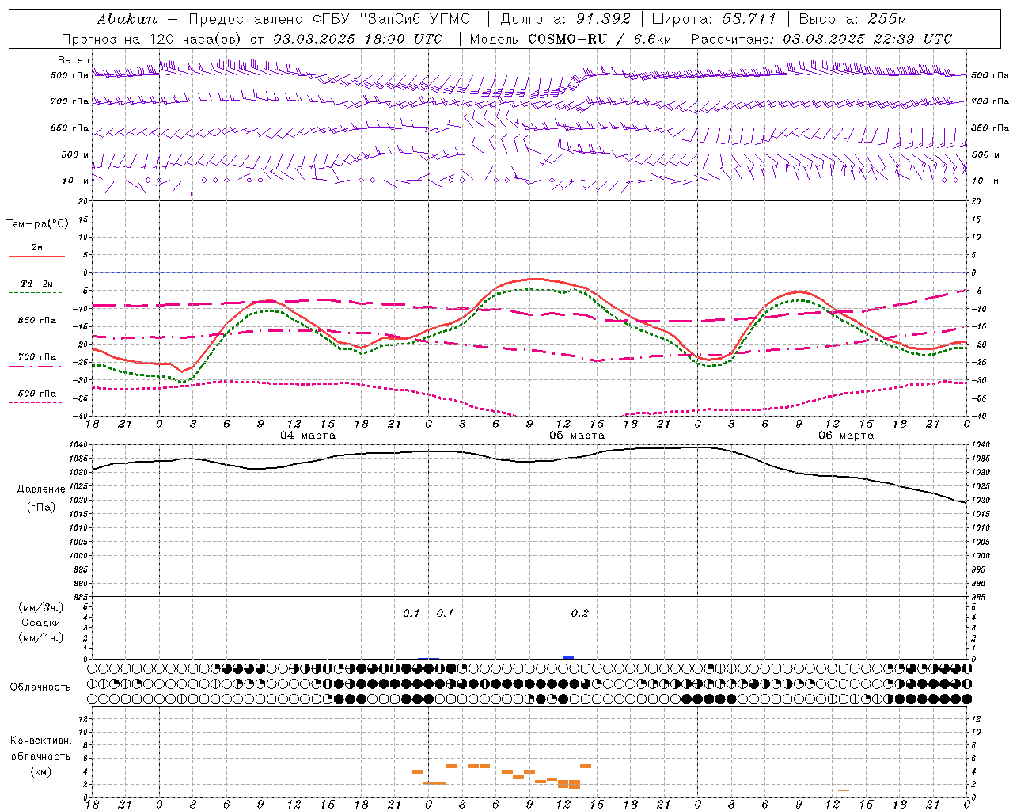Click the "10 м" wind level label on left side
Viewport: 1013px width, 811px height.
tap(77, 181)
